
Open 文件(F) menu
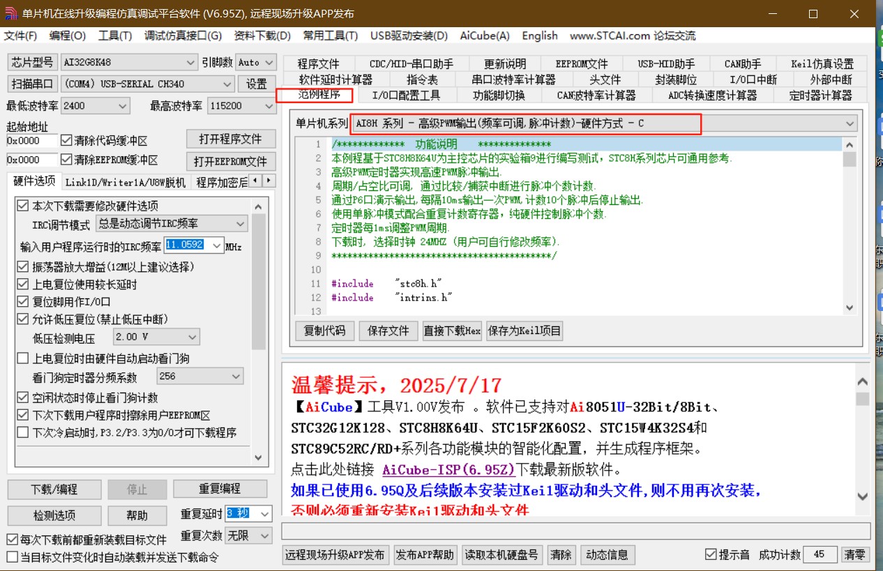point(20,36)
